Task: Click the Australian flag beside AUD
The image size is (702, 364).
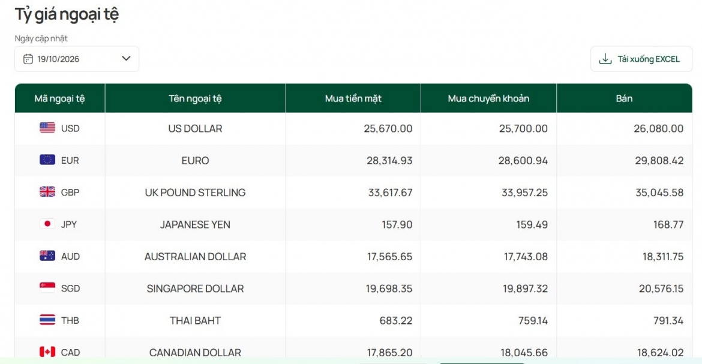Action: pyautogui.click(x=47, y=255)
